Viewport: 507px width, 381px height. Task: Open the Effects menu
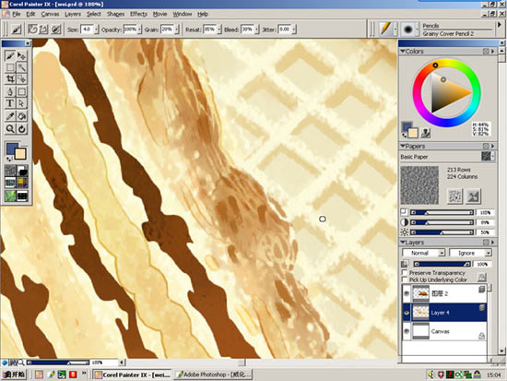click(138, 14)
